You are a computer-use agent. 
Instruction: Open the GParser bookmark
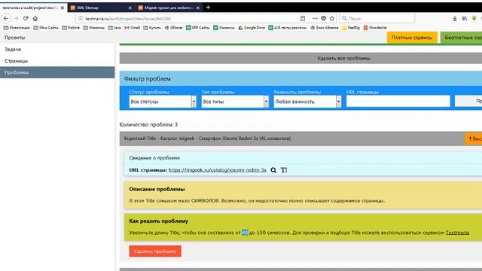(x=174, y=28)
